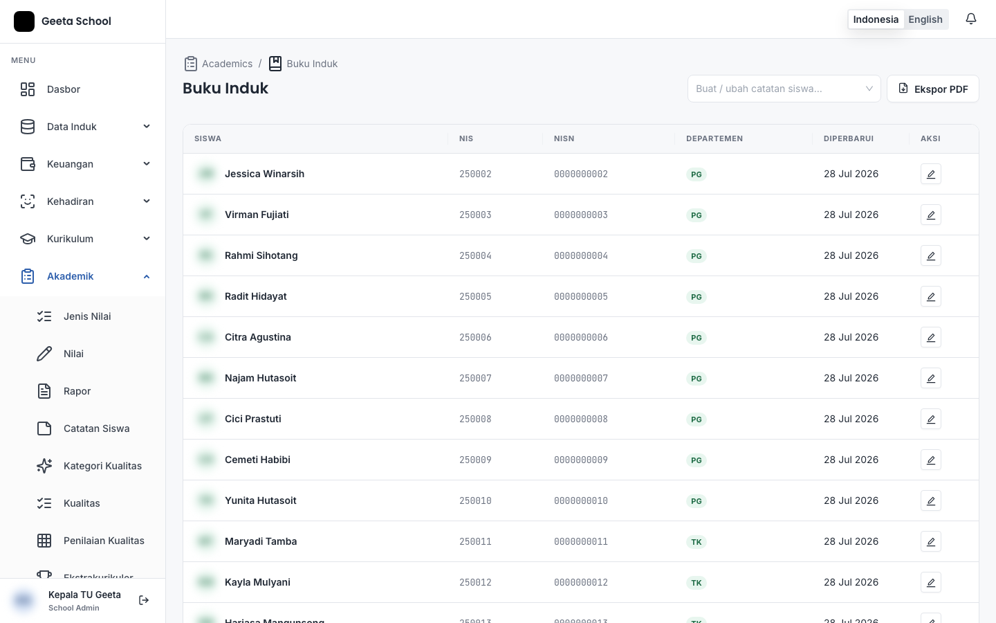Click the notification bell icon
Image resolution: width=996 pixels, height=623 pixels.
click(971, 19)
